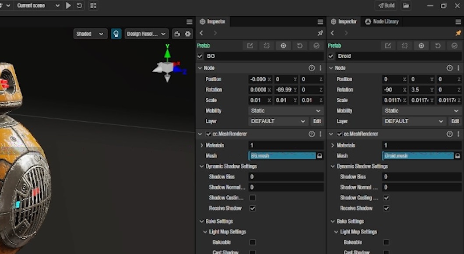
Task: Click the Play preview button
Action: (x=68, y=6)
